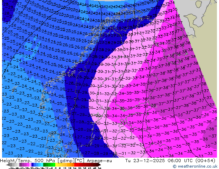Click the left gray arrow end of the color scale
219x169 pixels.
pyautogui.click(x=8, y=165)
